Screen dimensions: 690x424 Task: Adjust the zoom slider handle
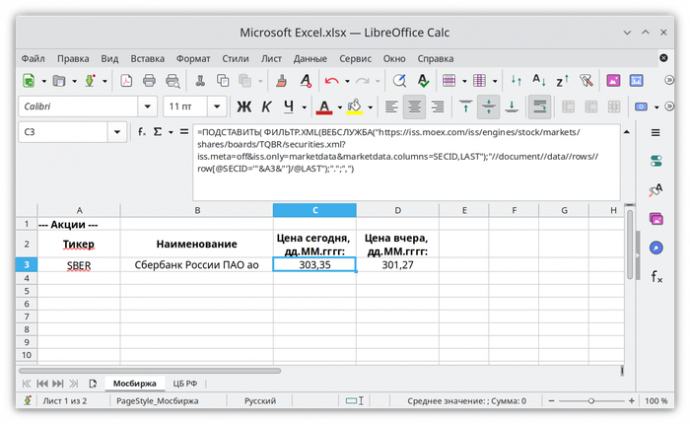pyautogui.click(x=591, y=401)
